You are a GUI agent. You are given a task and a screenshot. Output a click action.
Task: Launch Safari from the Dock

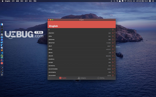point(2,37)
